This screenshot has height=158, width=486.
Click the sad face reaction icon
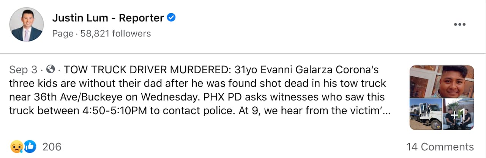pos(16,147)
